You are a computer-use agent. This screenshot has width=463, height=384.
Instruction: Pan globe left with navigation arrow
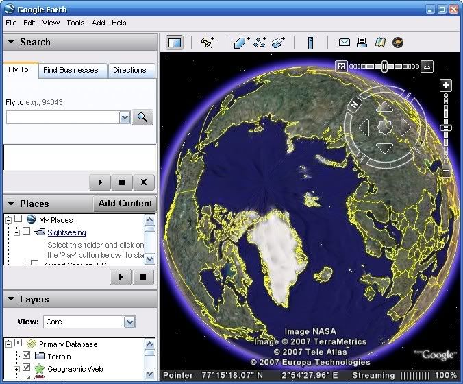coord(364,128)
